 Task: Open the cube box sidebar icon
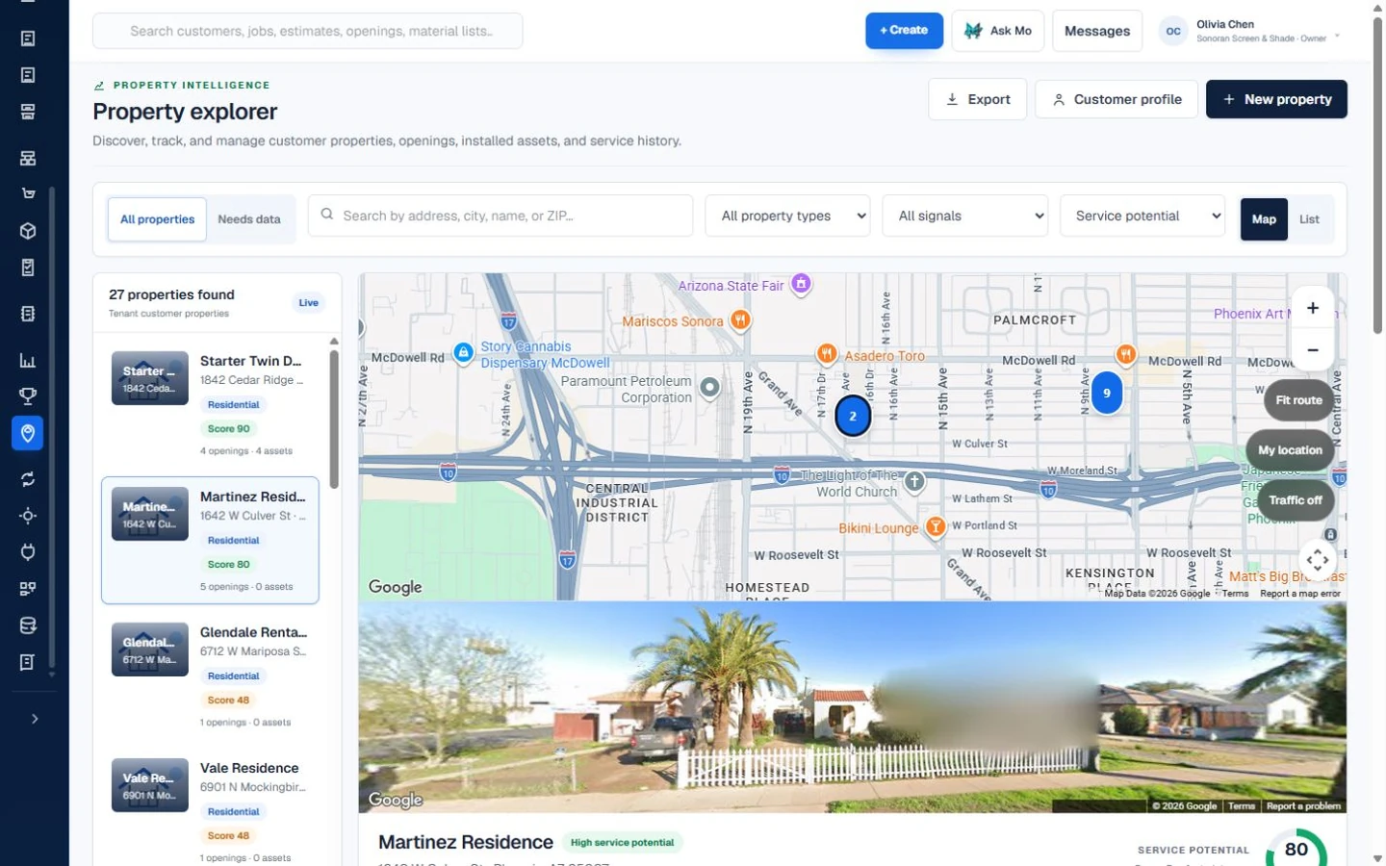(28, 231)
